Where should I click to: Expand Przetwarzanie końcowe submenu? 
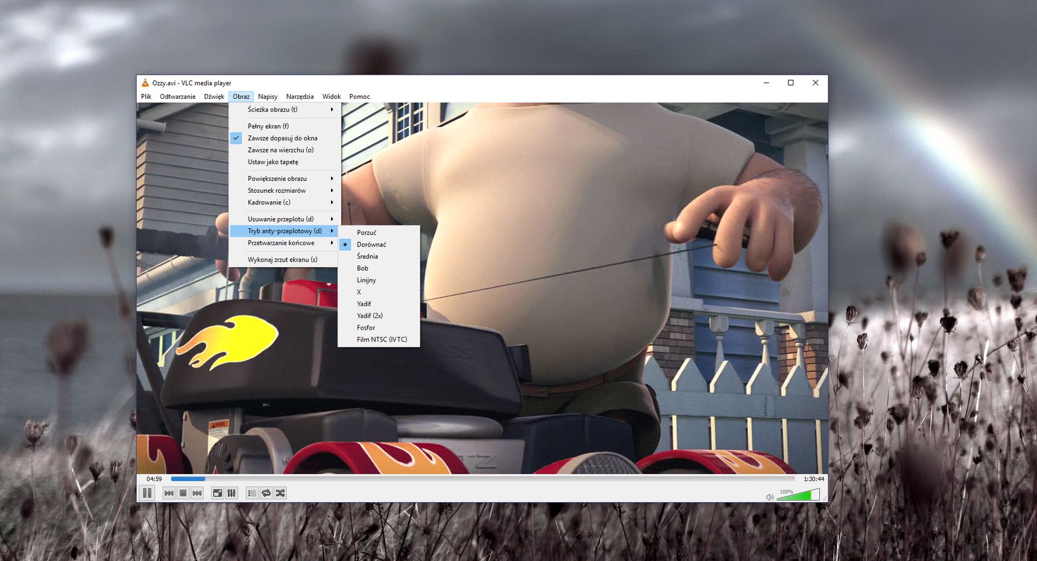click(285, 243)
